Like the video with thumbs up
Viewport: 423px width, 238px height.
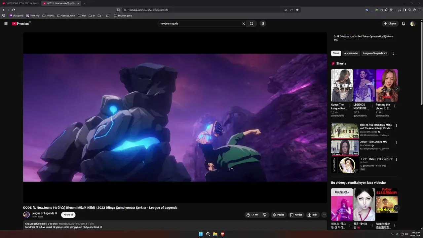(x=252, y=215)
